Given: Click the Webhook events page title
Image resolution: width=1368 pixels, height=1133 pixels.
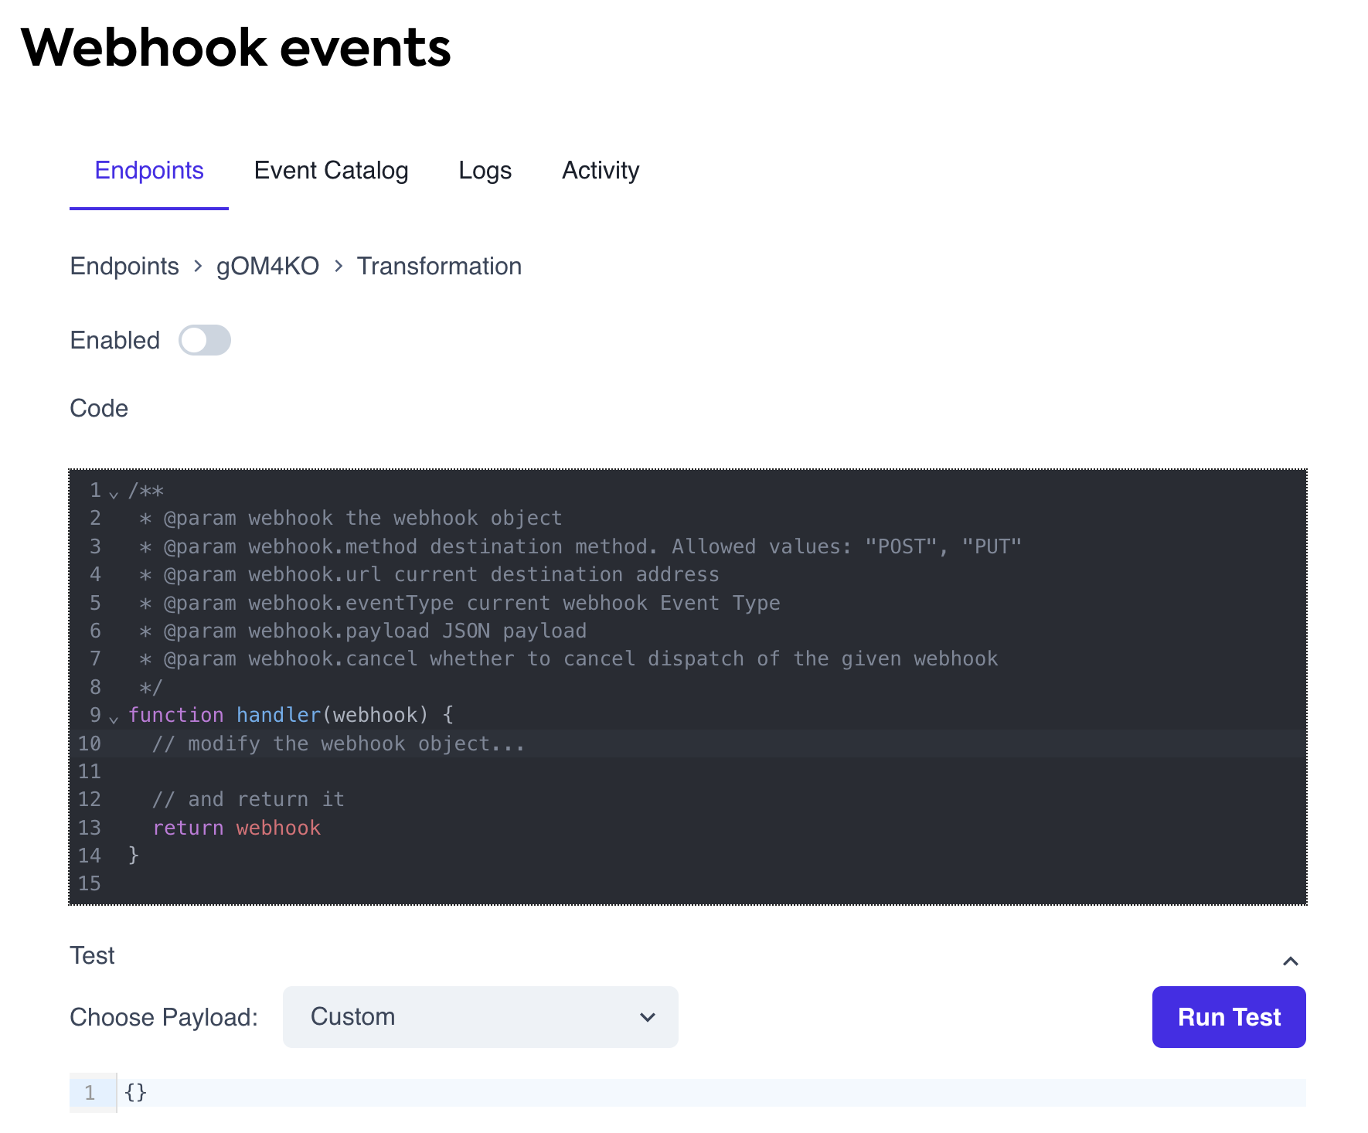Looking at the screenshot, I should [237, 47].
